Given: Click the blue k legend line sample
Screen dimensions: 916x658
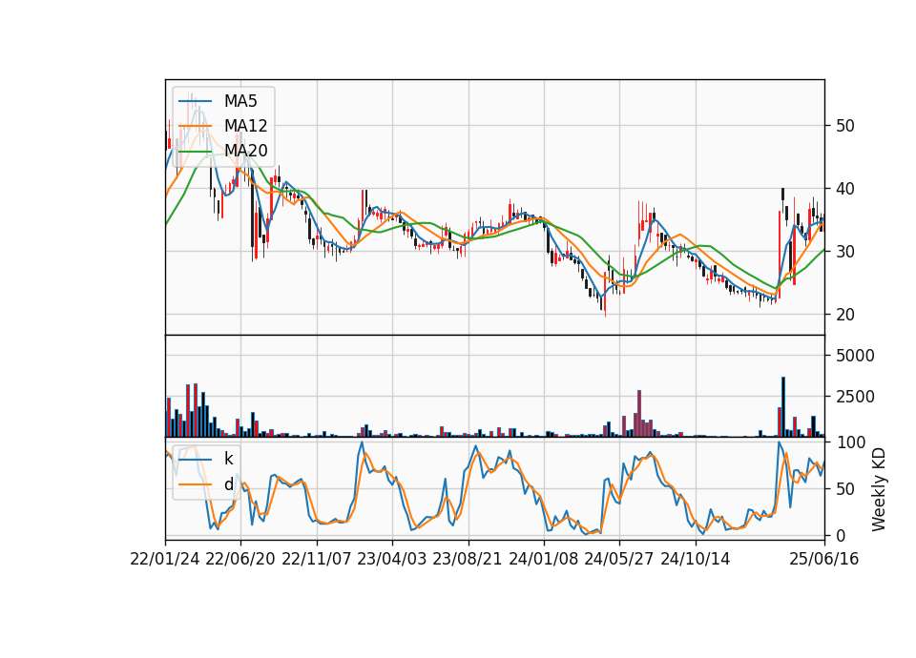Looking at the screenshot, I should (x=195, y=460).
